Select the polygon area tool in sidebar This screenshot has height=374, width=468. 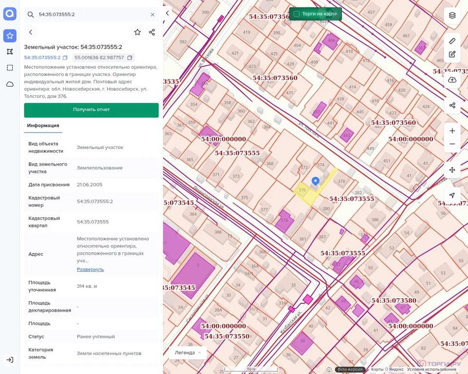(10, 51)
